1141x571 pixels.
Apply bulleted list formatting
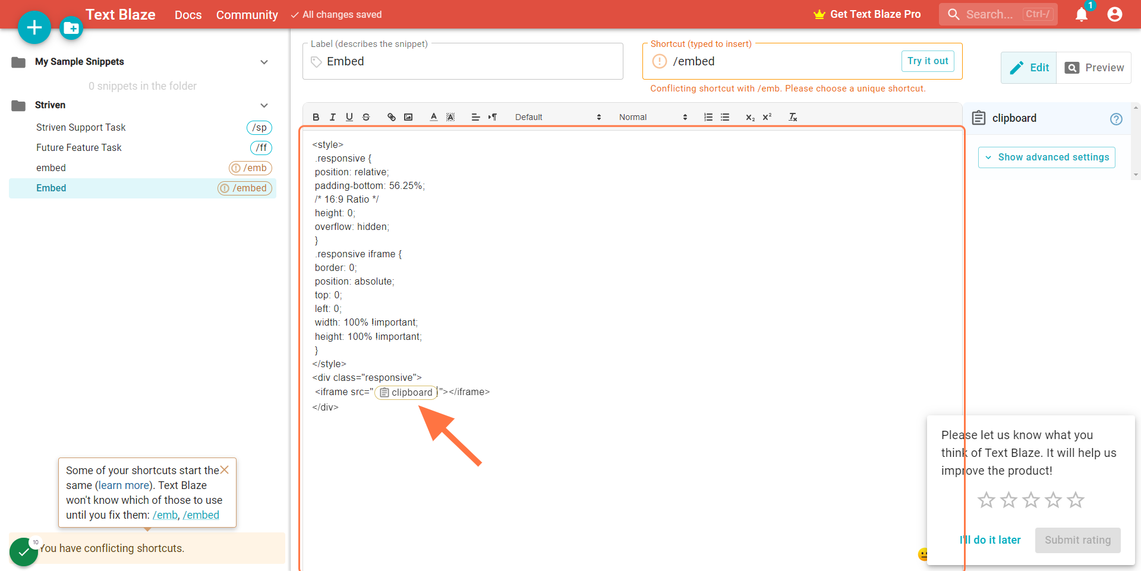point(725,117)
